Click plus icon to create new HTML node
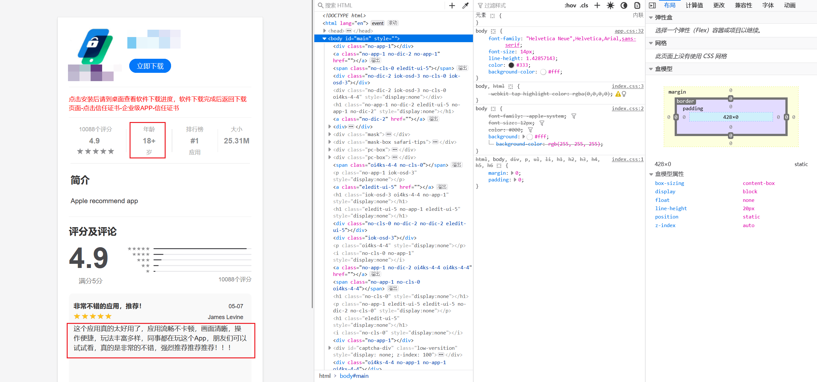Screen dimensions: 817x382 tap(452, 5)
